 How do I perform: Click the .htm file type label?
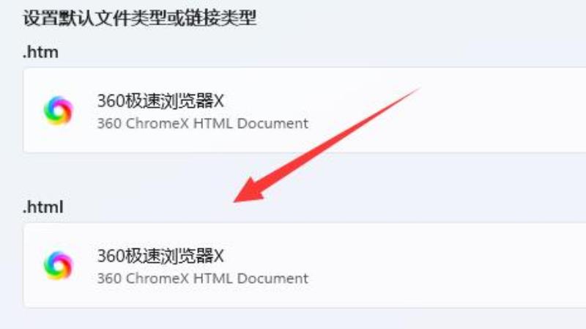click(40, 52)
